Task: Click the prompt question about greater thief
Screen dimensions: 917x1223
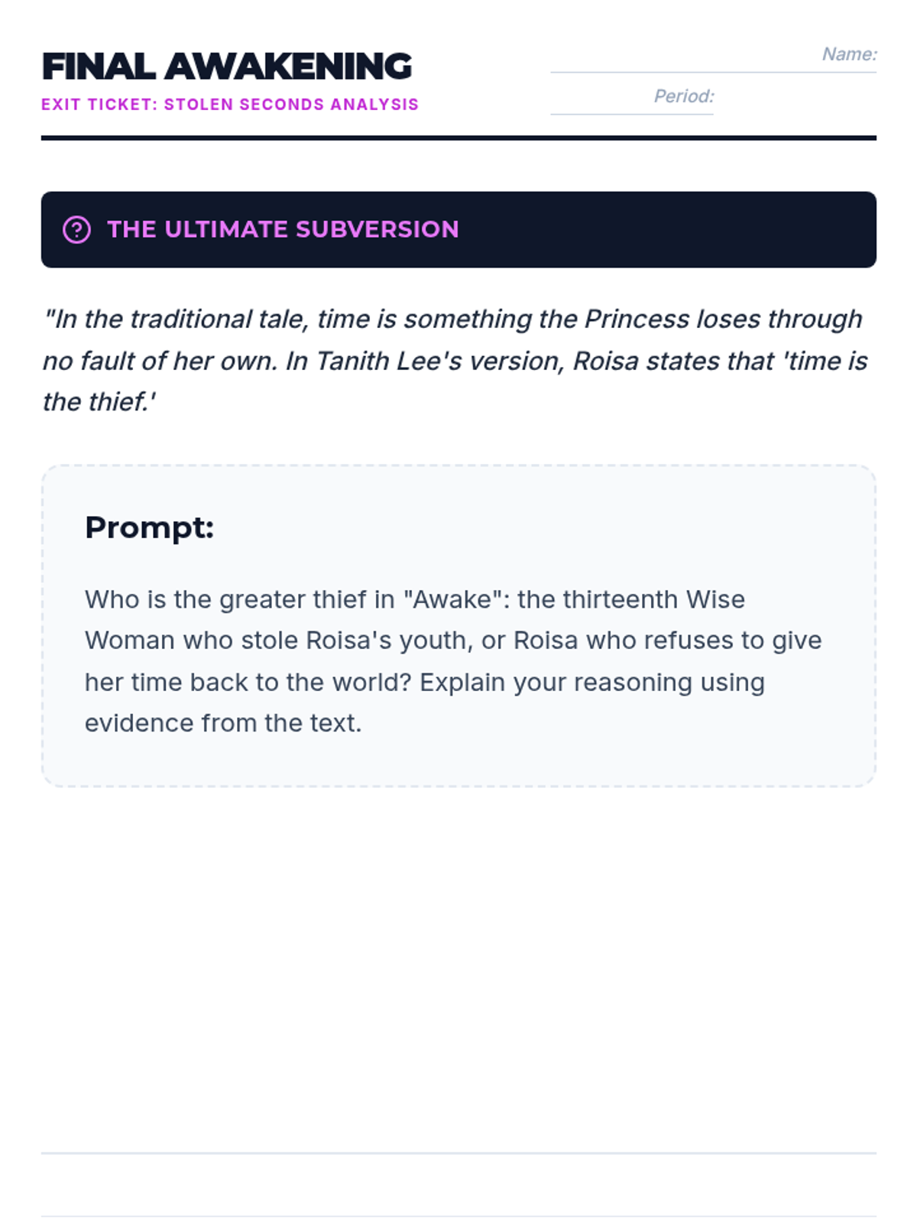Action: 453,661
